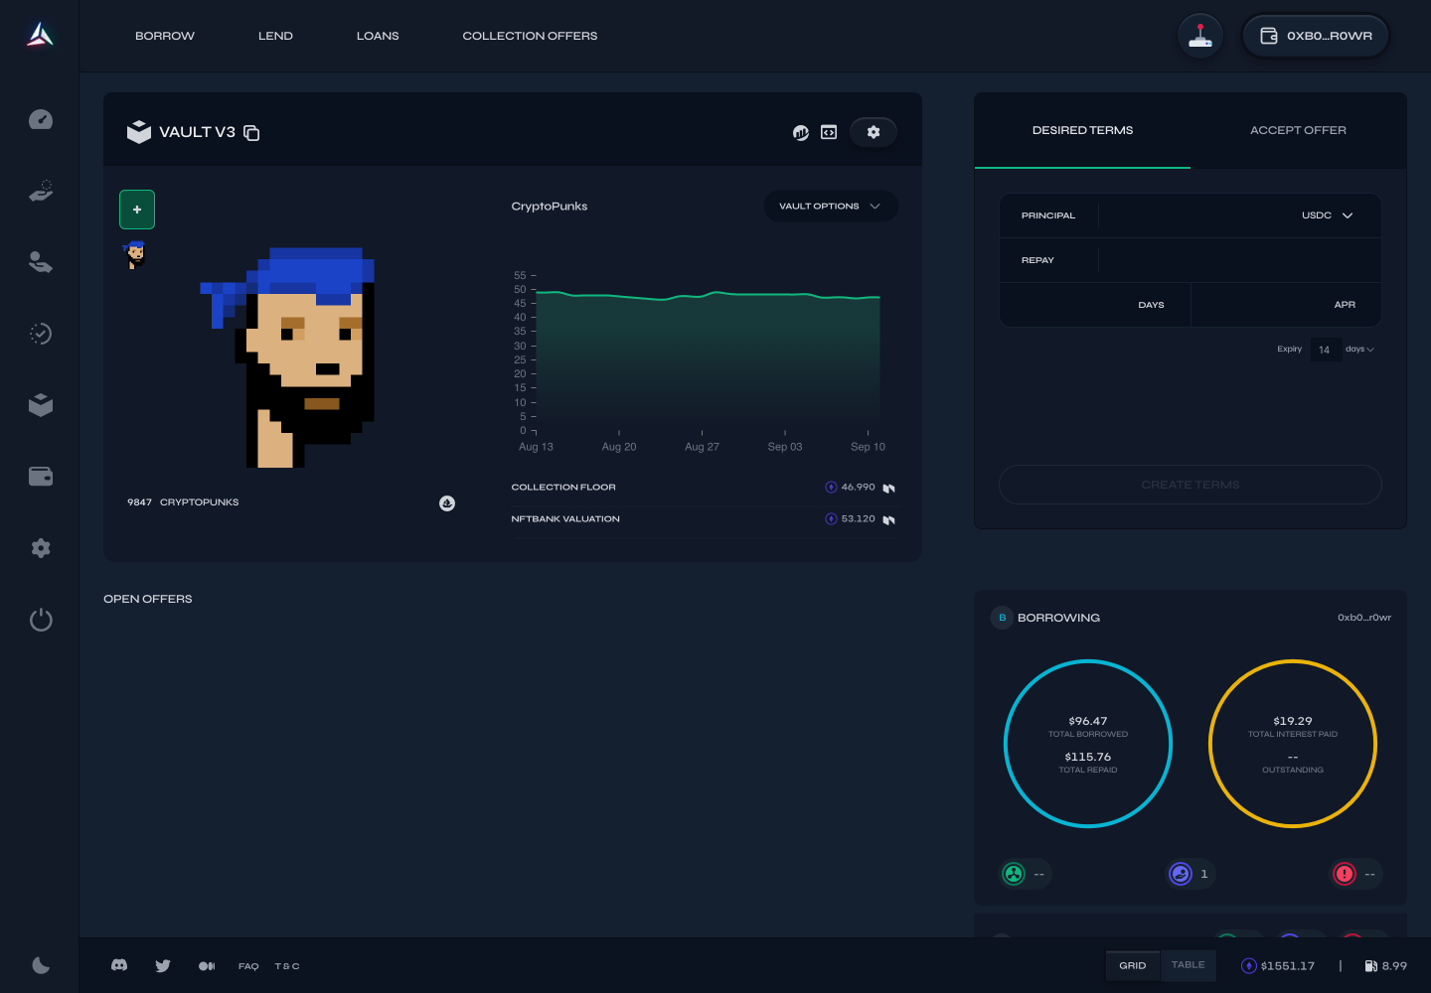Click the B badge beside BORROWING
The height and width of the screenshot is (993, 1431).
coord(1002,618)
